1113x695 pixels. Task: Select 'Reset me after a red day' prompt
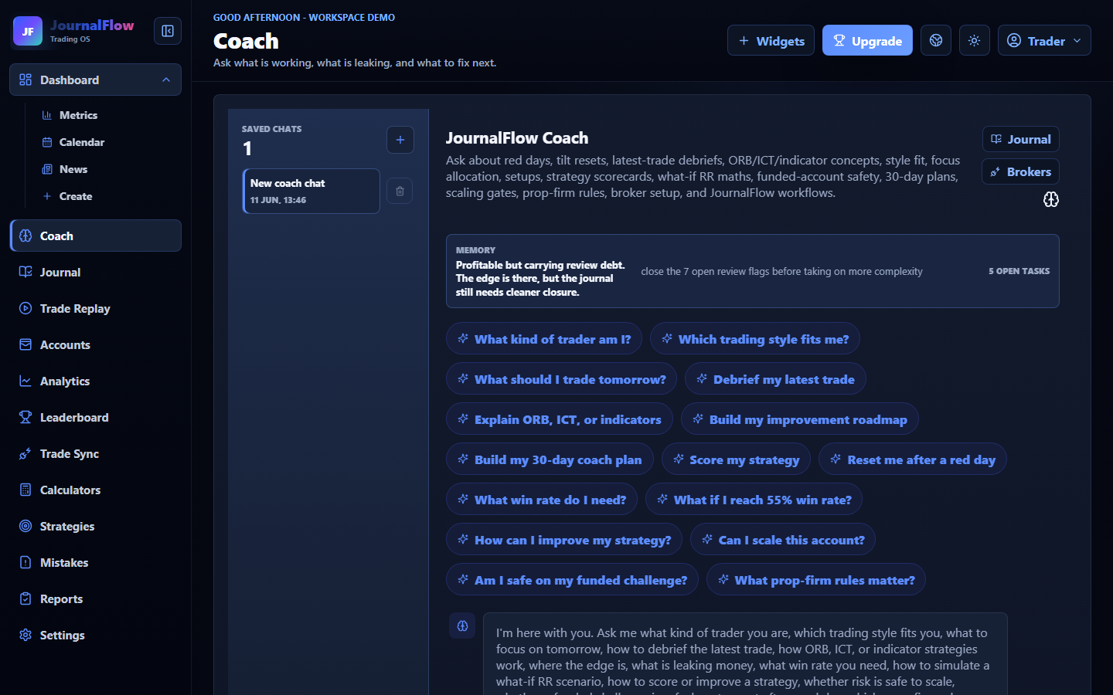(x=913, y=459)
